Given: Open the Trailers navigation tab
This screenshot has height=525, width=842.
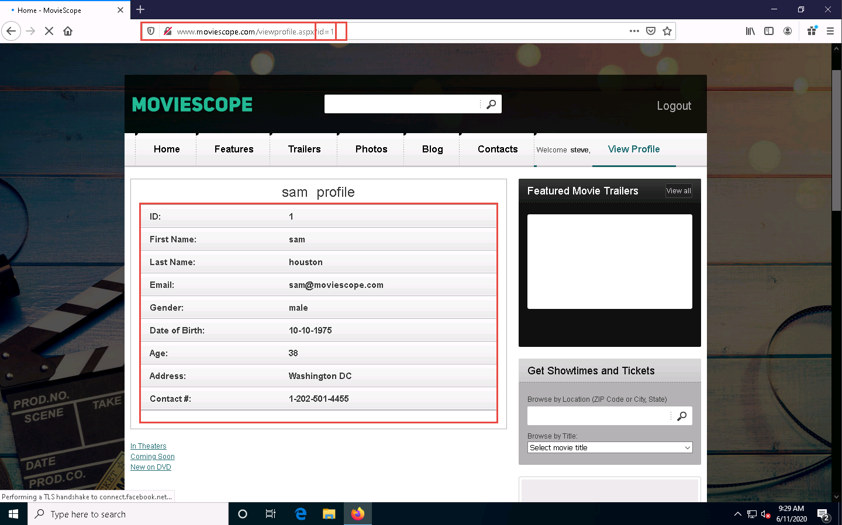Looking at the screenshot, I should [304, 149].
